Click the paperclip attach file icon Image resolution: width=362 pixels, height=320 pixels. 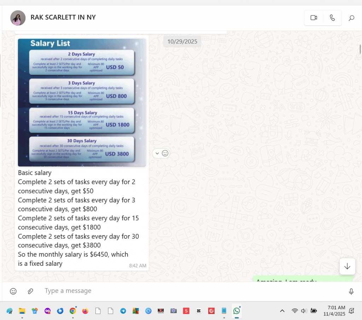[30, 291]
